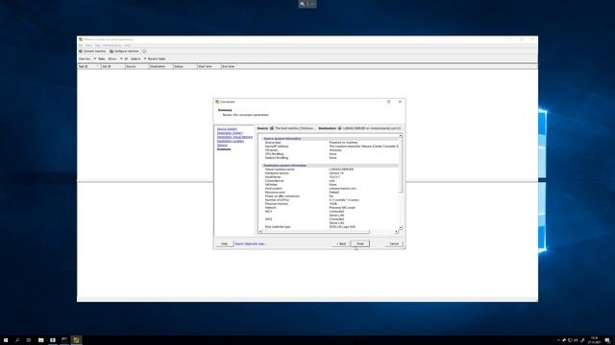
Task: Open Task View from the taskbar
Action: click(x=29, y=340)
